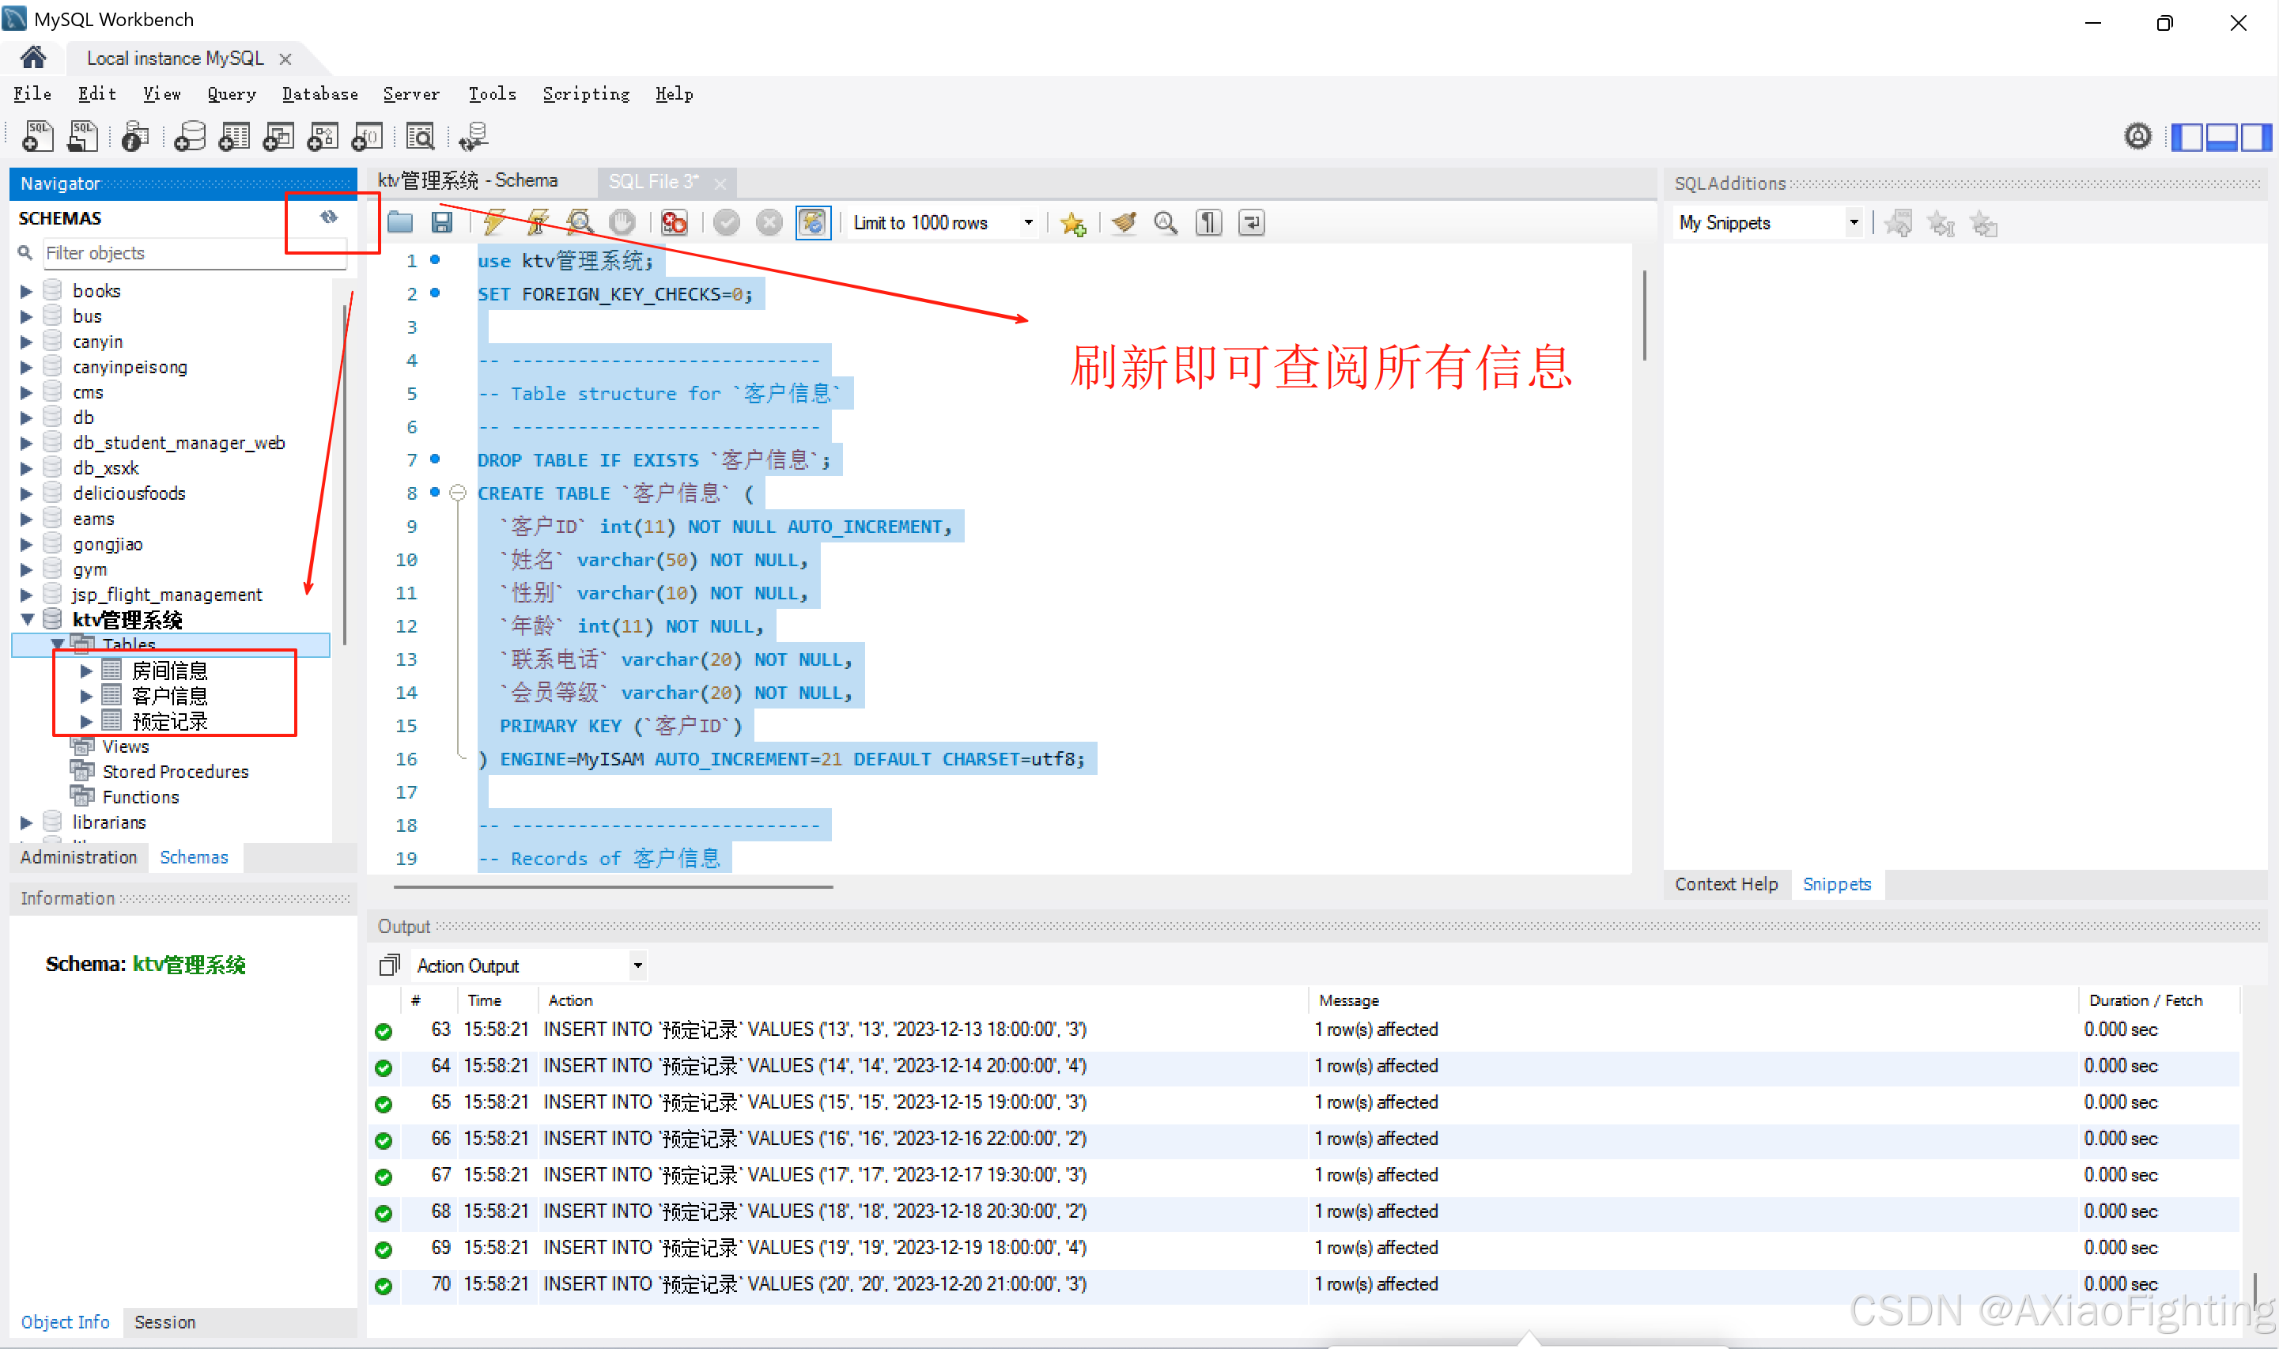Click the Stop execution hand icon
This screenshot has width=2279, height=1349.
tap(622, 223)
